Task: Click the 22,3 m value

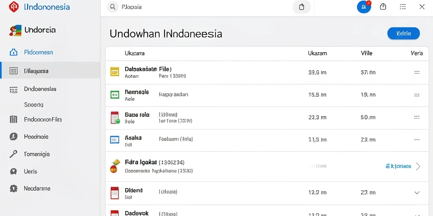Action: pyautogui.click(x=317, y=117)
